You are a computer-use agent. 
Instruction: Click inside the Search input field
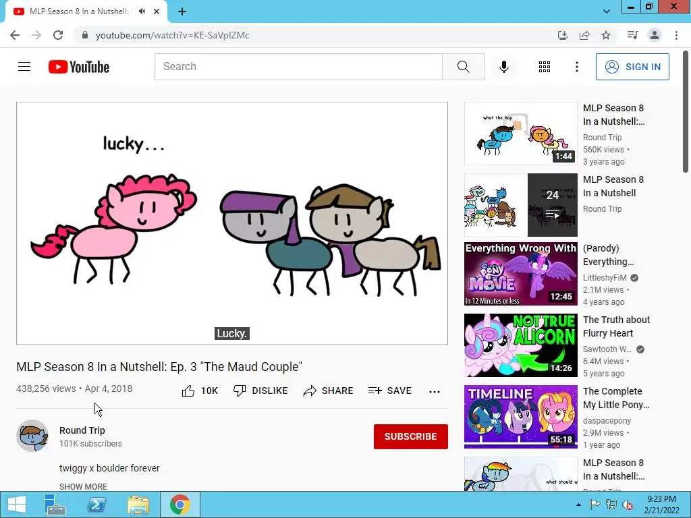click(x=298, y=67)
